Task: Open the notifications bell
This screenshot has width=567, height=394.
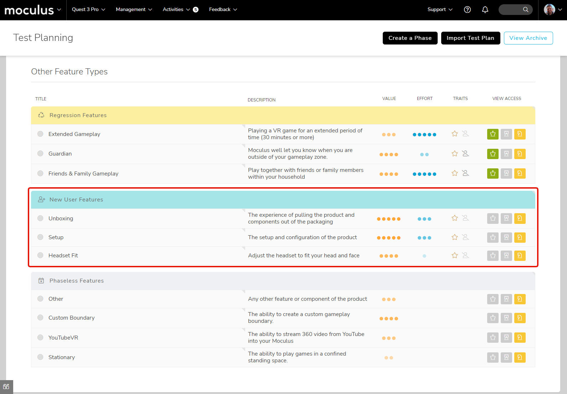Action: tap(485, 10)
